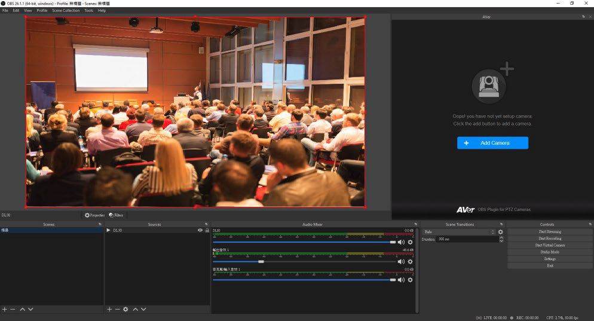Open Scene Transitions properties gear icon
The height and width of the screenshot is (321, 594).
coord(501,232)
